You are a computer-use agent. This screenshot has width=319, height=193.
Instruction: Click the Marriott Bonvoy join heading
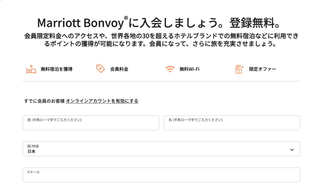159,23
